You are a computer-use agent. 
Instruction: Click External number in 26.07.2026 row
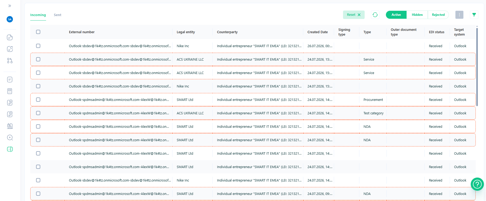(x=120, y=46)
